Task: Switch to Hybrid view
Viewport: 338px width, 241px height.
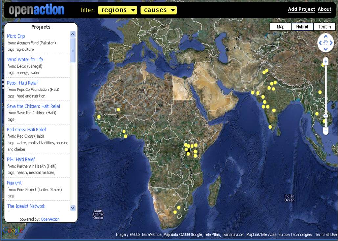Action: tap(303, 27)
